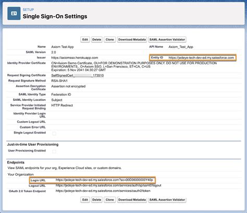
Task: Click the Identity Provider Certificate label
Action: tap(26, 63)
